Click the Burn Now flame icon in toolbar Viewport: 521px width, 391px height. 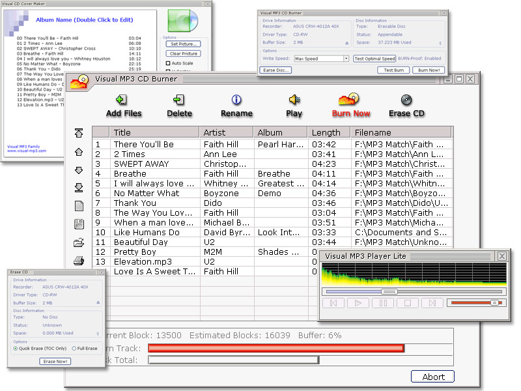tap(349, 99)
